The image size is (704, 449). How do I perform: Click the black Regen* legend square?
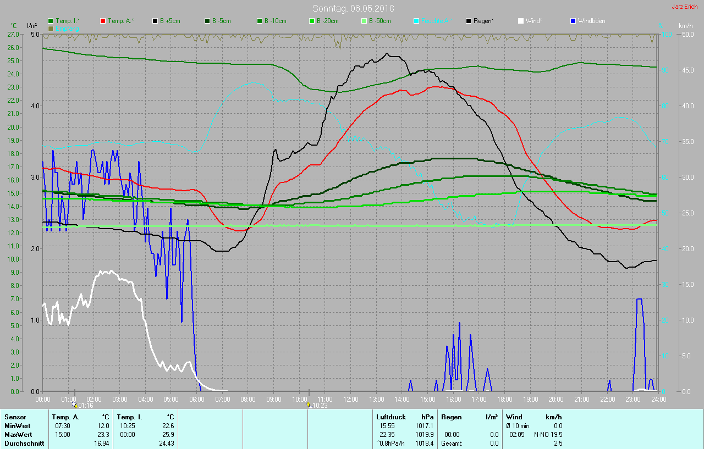pos(469,21)
